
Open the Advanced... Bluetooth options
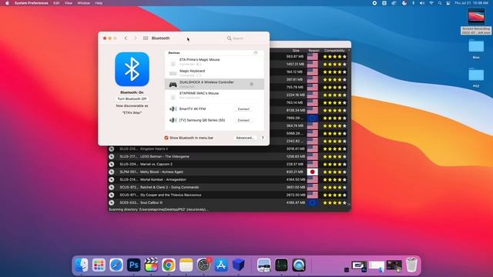[x=245, y=138]
